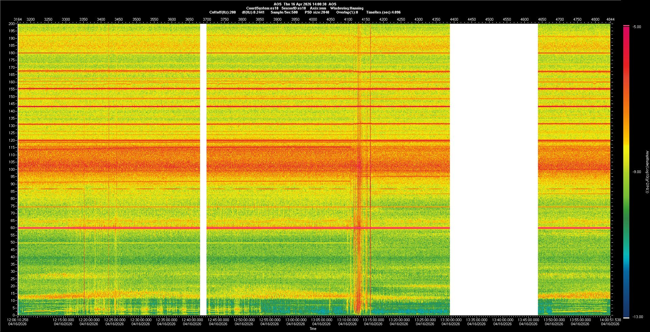
Task: Click the -9.00 colorbar tick label
Action: pos(636,172)
